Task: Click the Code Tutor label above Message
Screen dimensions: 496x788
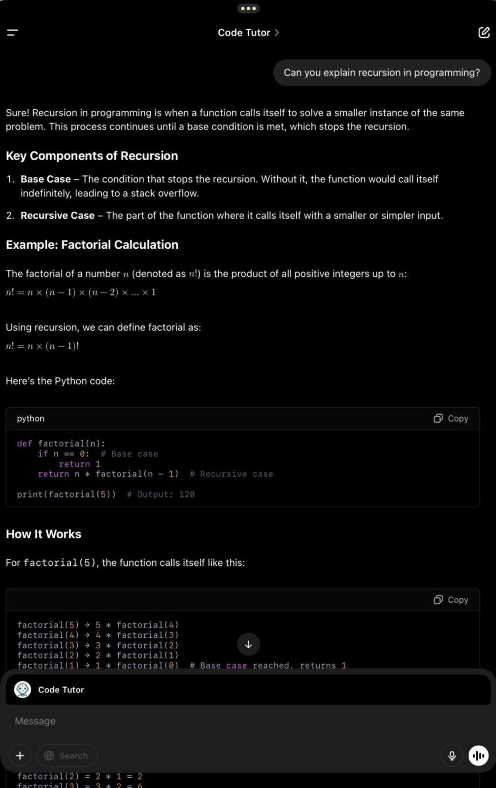Action: click(61, 690)
